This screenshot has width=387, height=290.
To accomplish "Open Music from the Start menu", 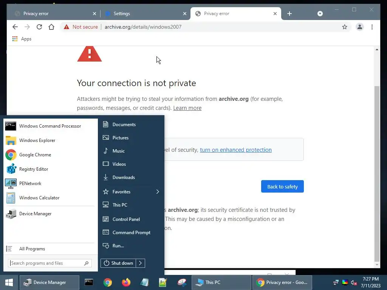I will pyautogui.click(x=131, y=151).
